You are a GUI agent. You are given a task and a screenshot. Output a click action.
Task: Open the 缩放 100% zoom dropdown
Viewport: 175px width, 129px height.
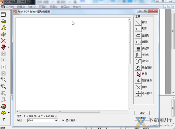point(56,121)
